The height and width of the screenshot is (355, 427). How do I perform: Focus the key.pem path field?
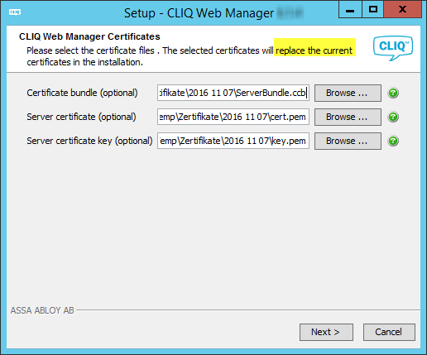233,141
